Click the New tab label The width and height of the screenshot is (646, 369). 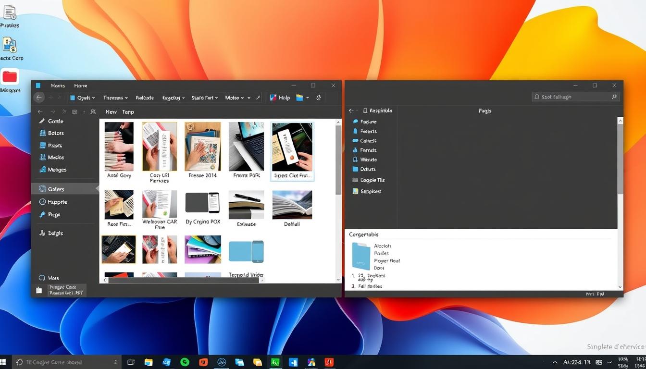pos(111,111)
